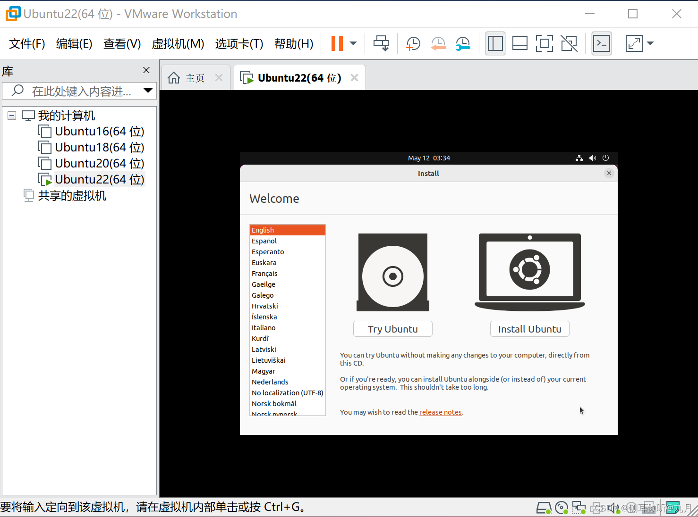698x517 pixels.
Task: Select Latviski in the language list
Action: [288, 350]
